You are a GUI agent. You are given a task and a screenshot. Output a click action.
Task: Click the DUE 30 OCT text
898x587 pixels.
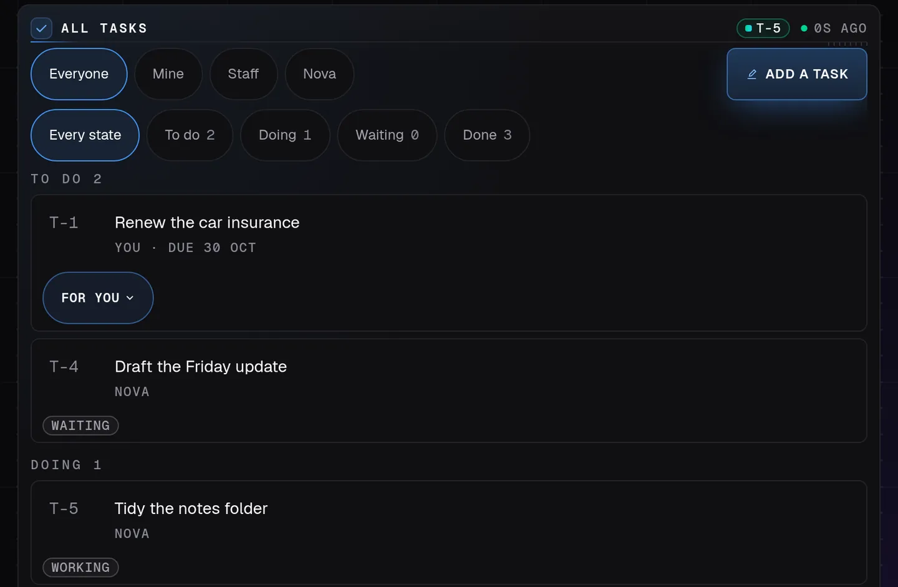tap(212, 248)
